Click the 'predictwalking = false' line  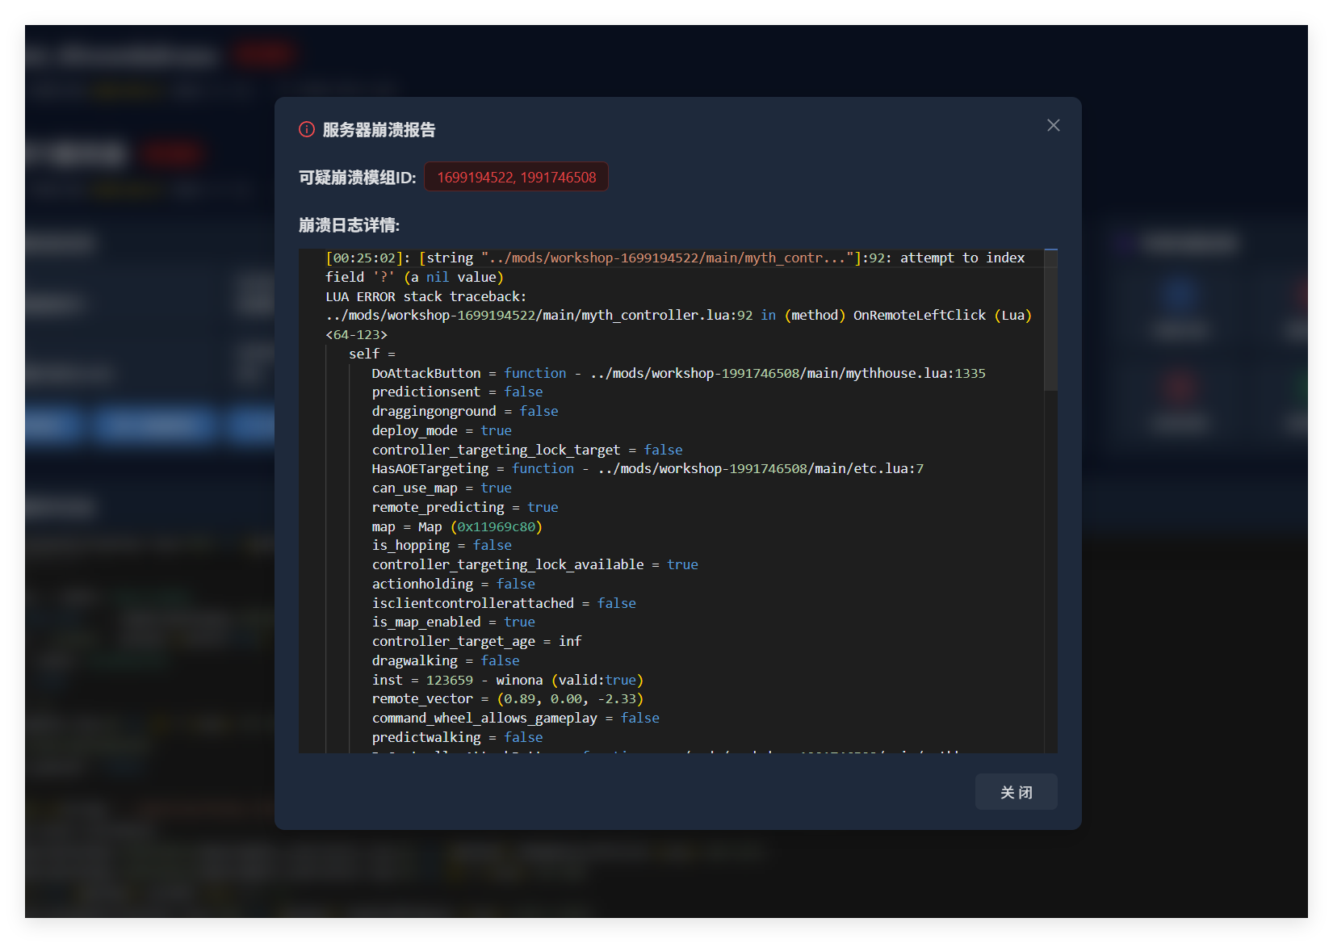(457, 737)
